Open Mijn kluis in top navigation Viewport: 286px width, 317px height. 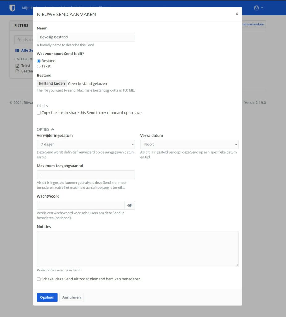click(28, 8)
